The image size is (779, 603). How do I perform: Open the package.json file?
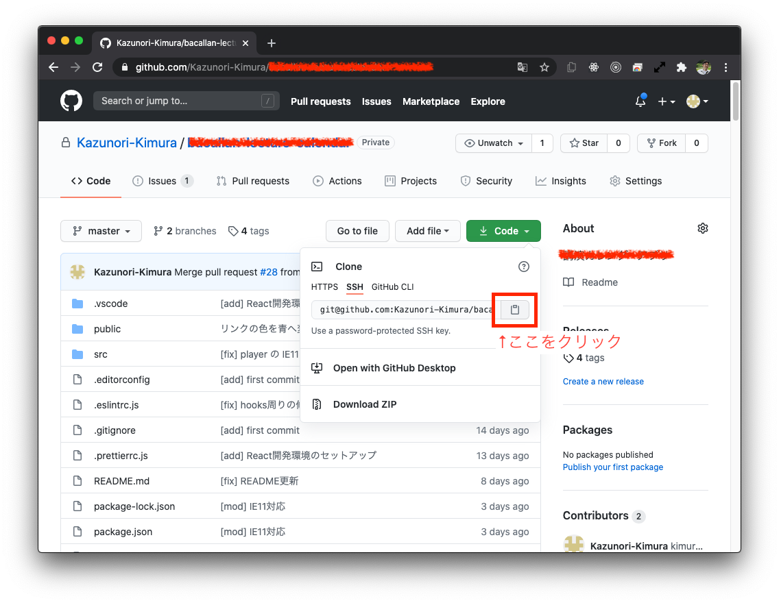coord(123,532)
